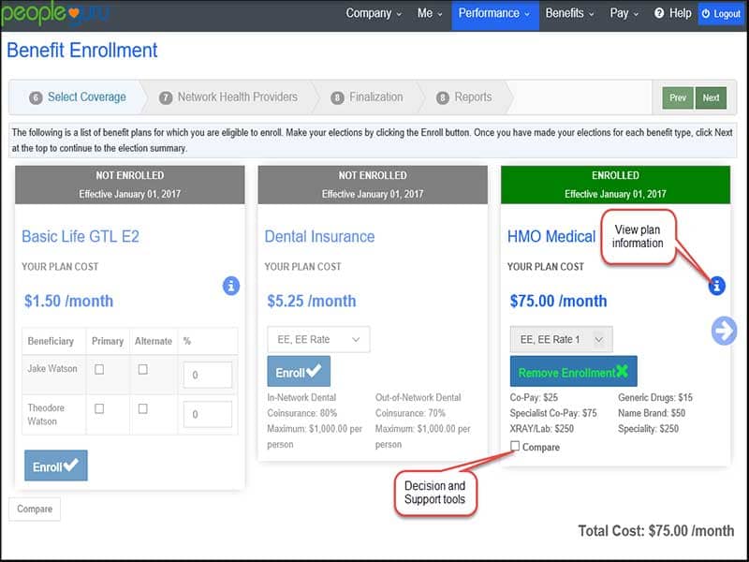Expand the Dental EE, EE Rate dropdown

point(318,339)
